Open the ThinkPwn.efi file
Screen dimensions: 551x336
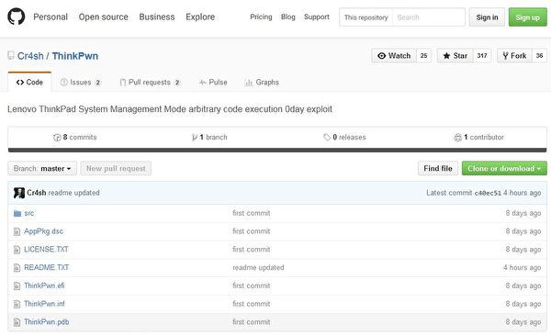click(x=44, y=286)
